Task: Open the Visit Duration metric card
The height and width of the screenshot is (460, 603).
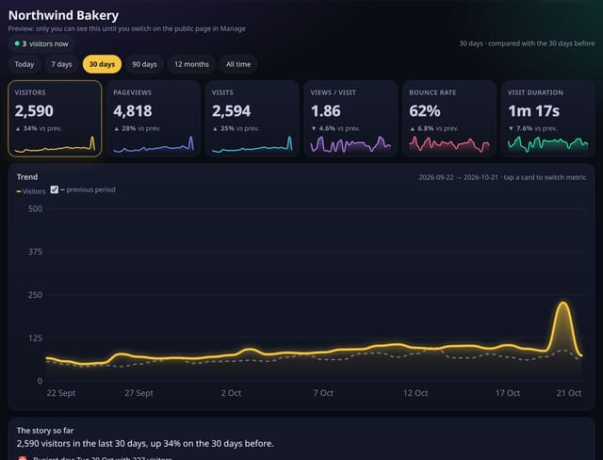Action: 548,119
